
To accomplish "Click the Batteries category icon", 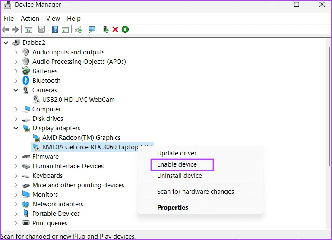I will click(x=26, y=71).
